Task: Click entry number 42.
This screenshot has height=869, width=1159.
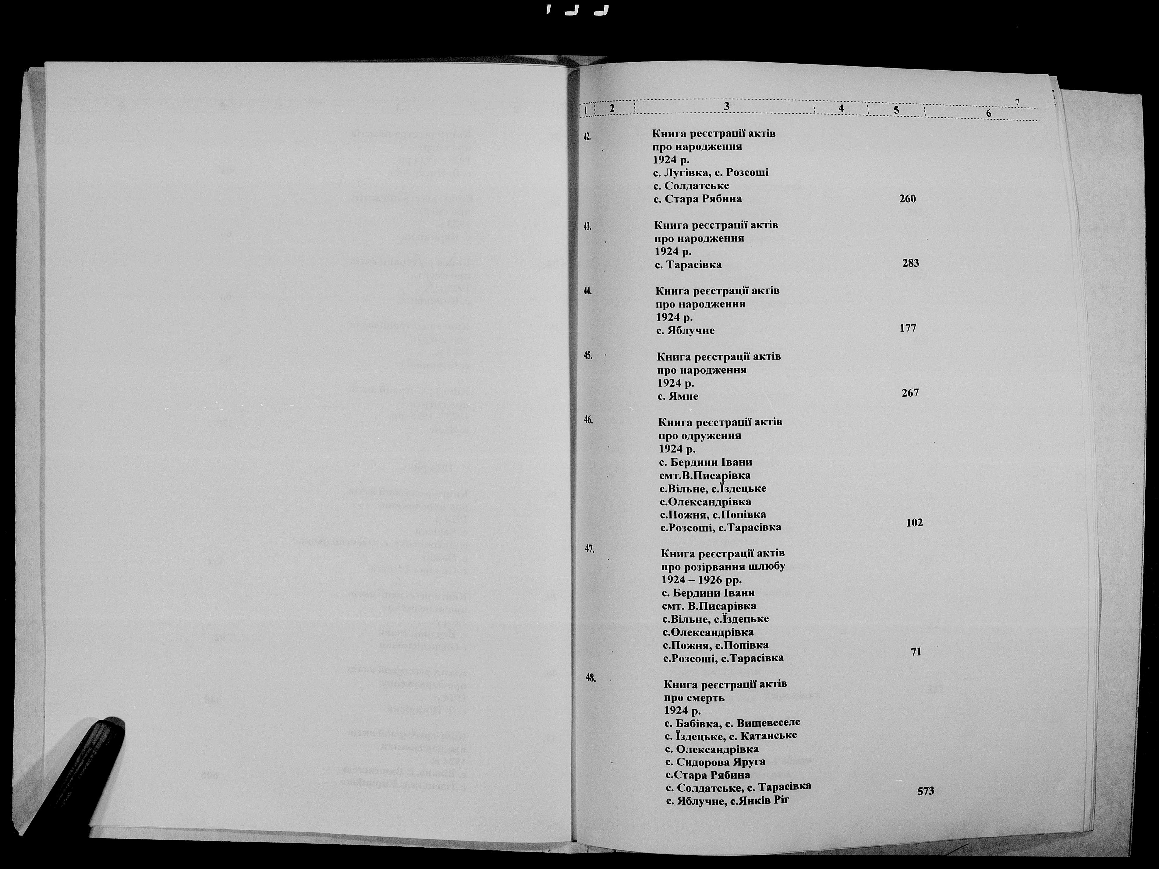Action: [x=587, y=137]
